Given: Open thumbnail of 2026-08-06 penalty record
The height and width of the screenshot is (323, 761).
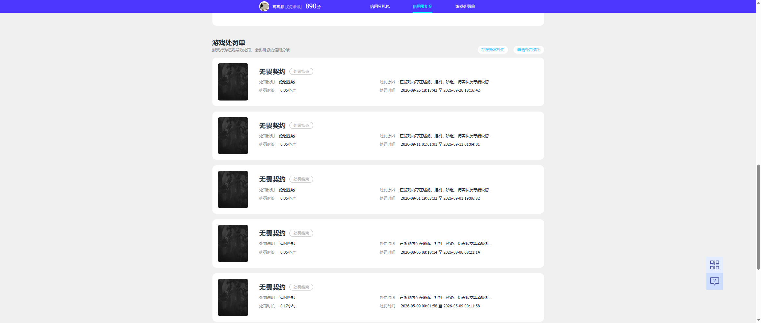Looking at the screenshot, I should coord(233,243).
